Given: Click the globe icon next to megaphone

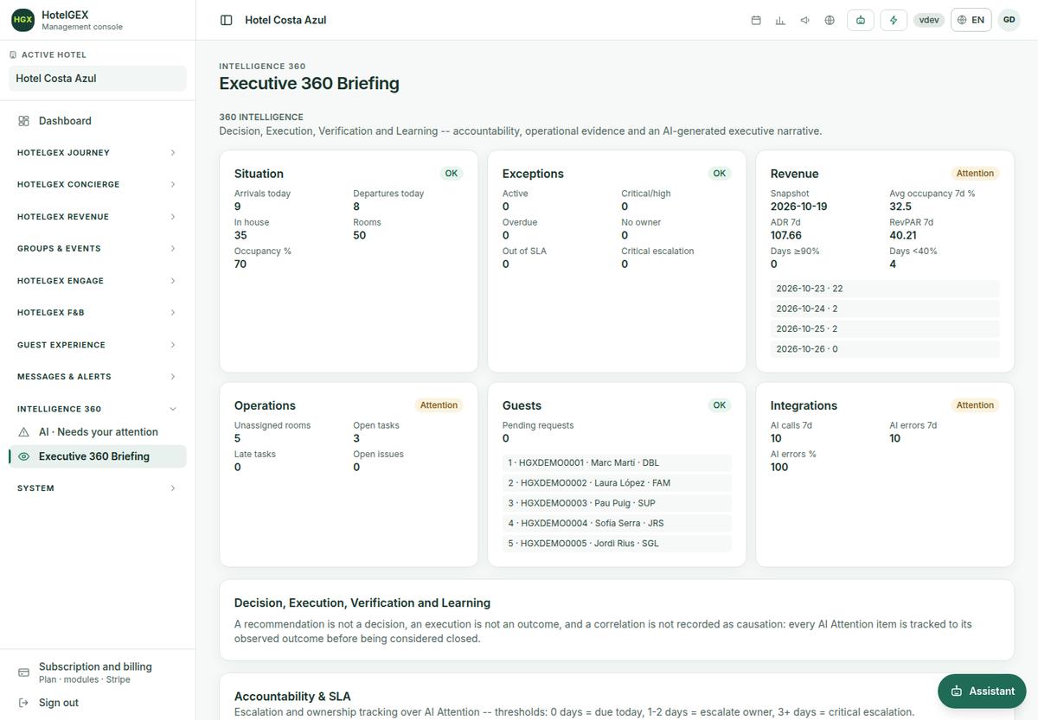Looking at the screenshot, I should (x=830, y=20).
